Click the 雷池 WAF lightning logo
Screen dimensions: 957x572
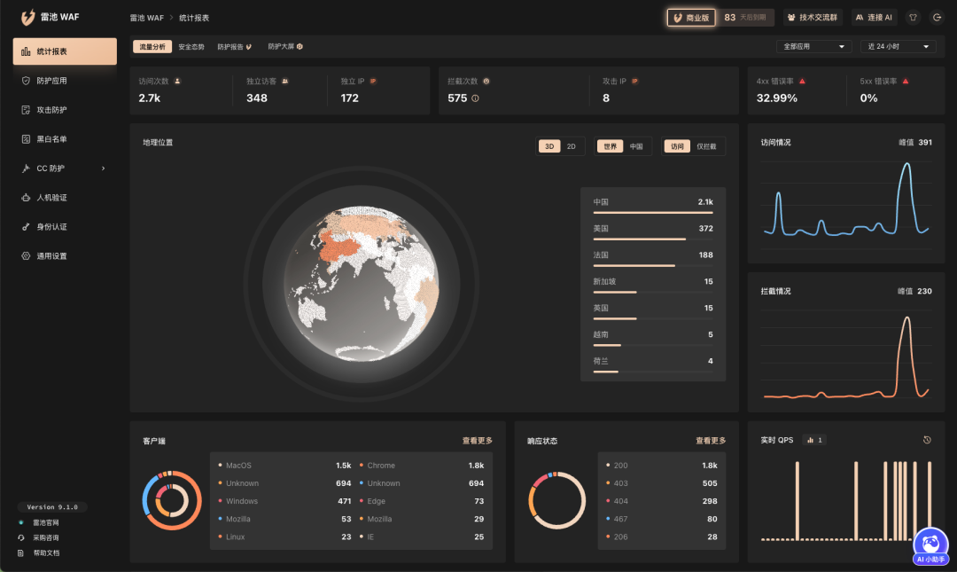28,17
